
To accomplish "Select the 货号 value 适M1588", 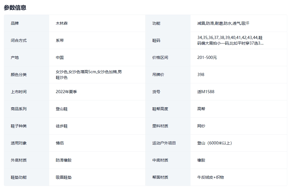I will [206, 92].
